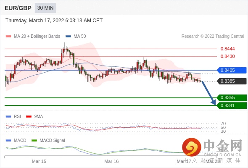The image size is (248, 168).
Task: Click the Mar 16 axis date label
Action: (111, 161)
